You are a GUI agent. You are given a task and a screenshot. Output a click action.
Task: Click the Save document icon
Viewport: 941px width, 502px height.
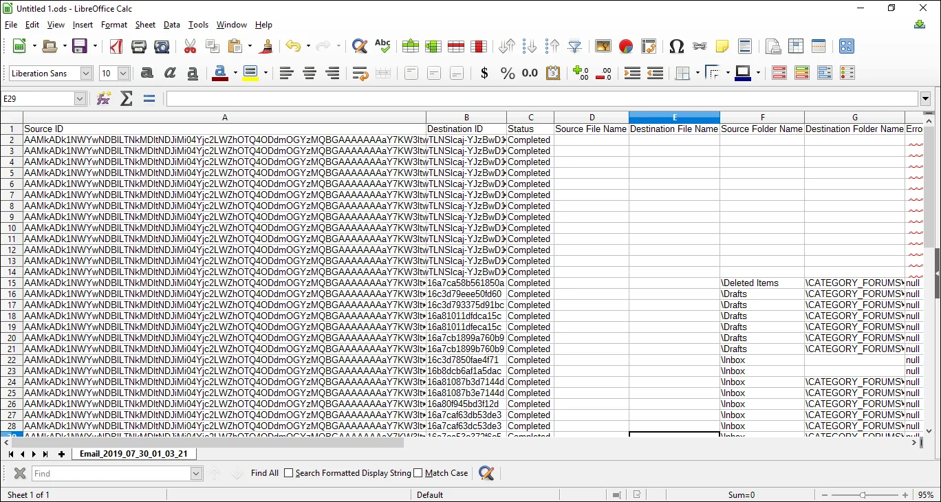tap(80, 46)
